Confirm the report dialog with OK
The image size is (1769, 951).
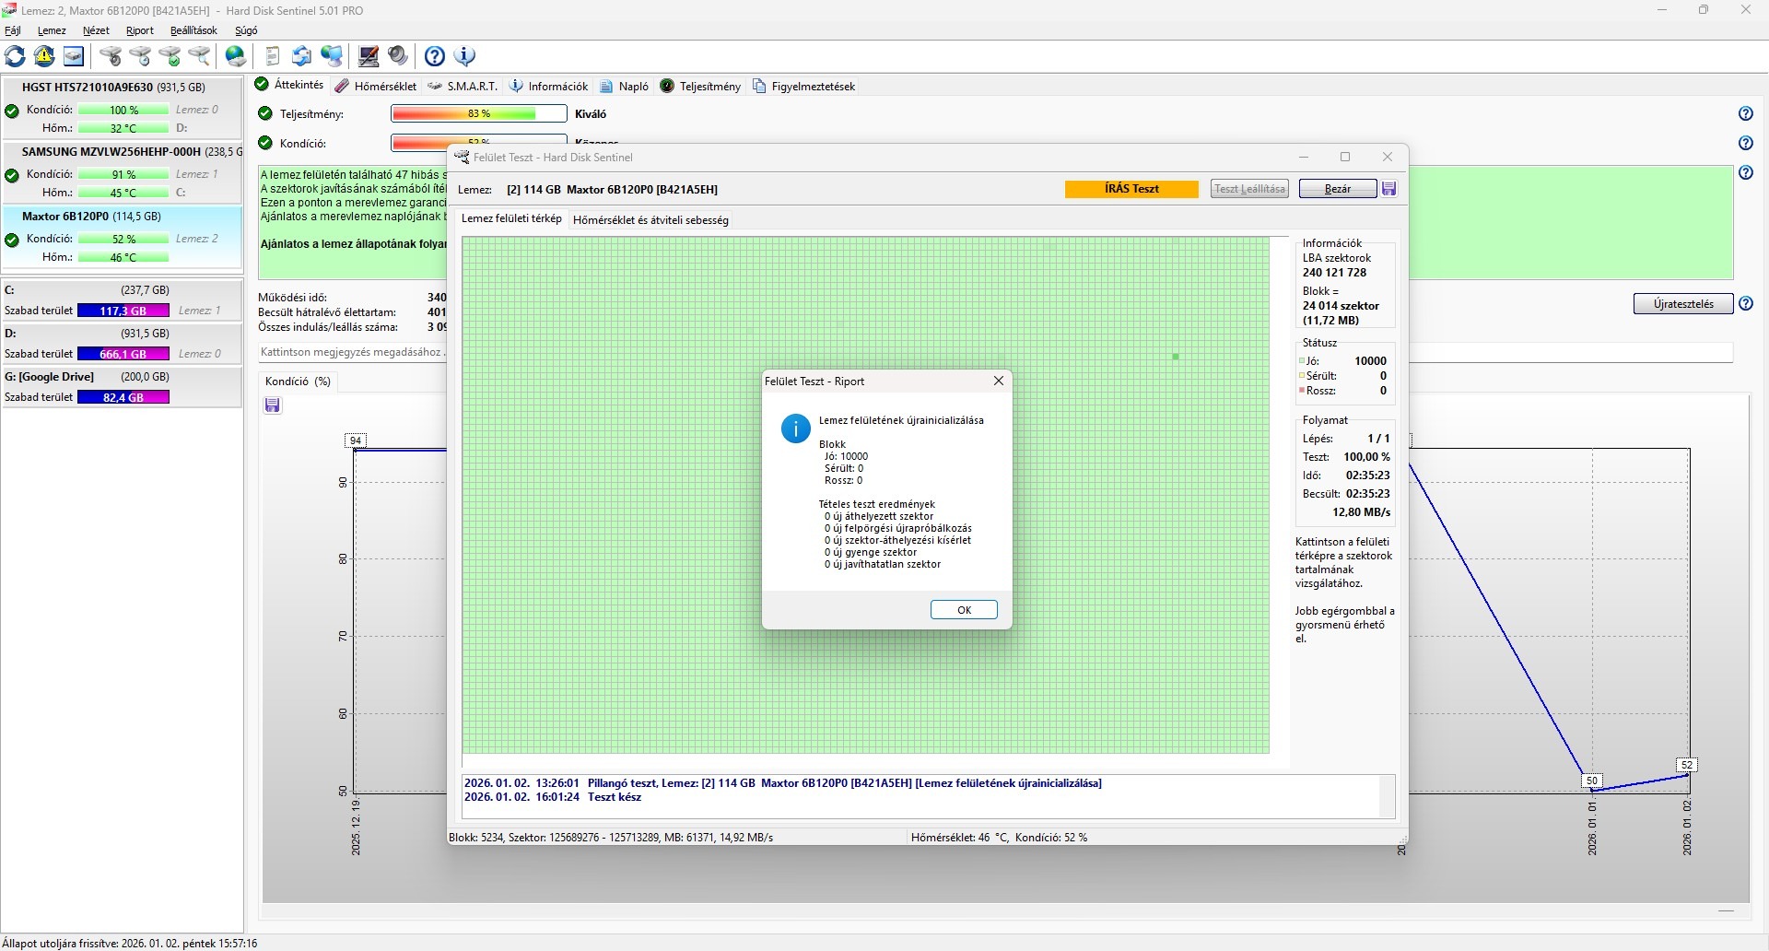pyautogui.click(x=964, y=610)
